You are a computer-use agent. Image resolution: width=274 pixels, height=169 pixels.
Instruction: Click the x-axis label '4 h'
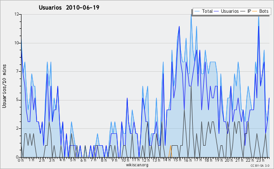[x=62, y=160]
